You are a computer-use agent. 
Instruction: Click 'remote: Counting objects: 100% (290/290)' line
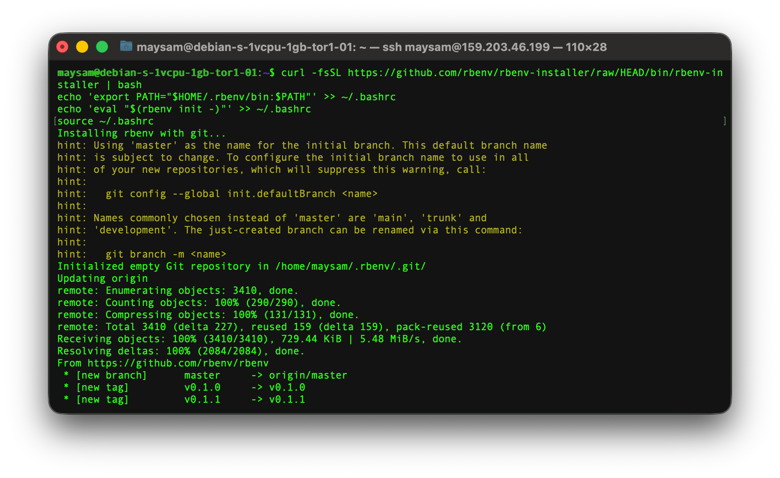coord(199,303)
